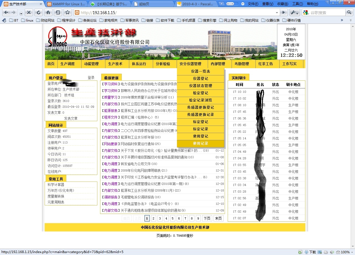Click the screenshot capture icon in status bar

pos(319,252)
